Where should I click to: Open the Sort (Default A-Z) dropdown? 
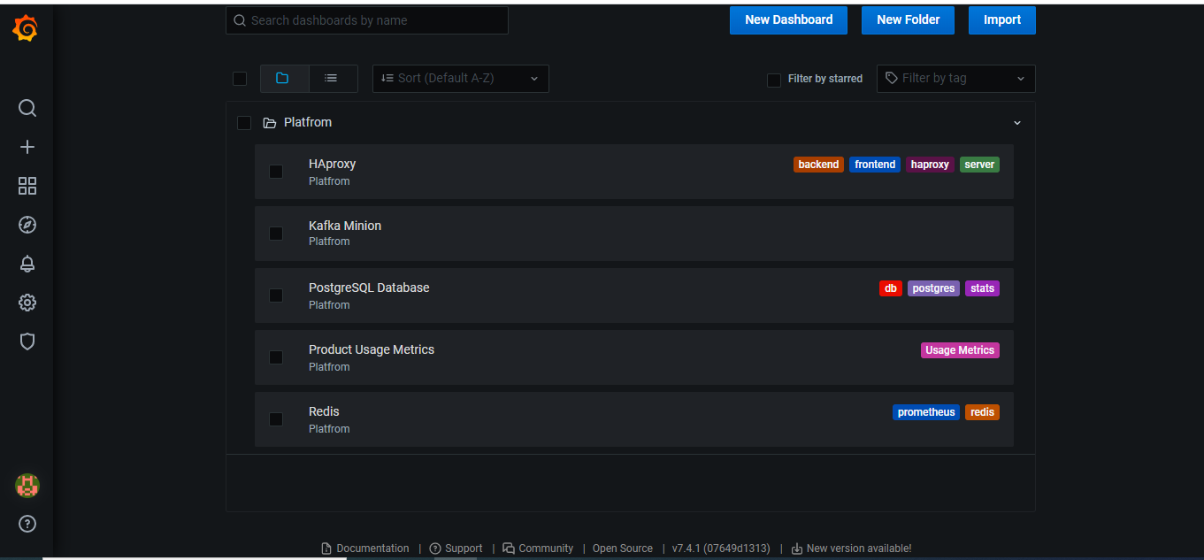coord(461,78)
